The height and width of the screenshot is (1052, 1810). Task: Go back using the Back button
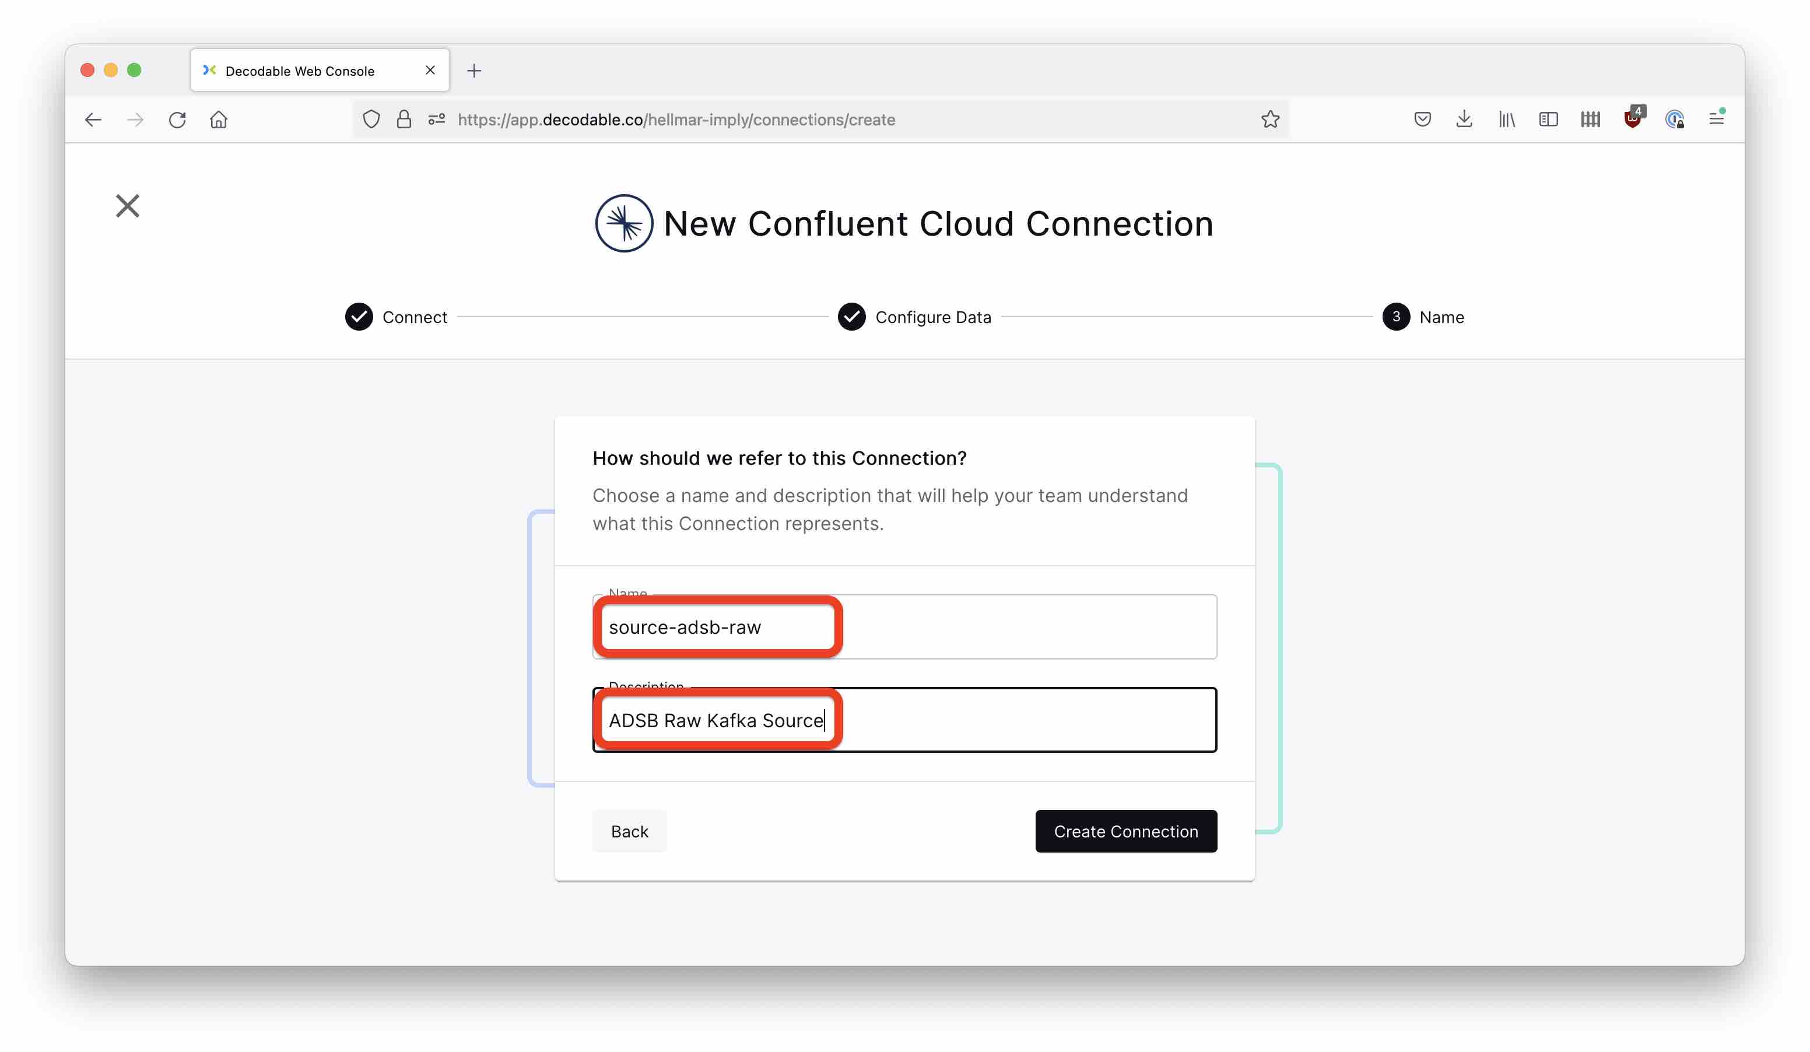click(x=629, y=831)
